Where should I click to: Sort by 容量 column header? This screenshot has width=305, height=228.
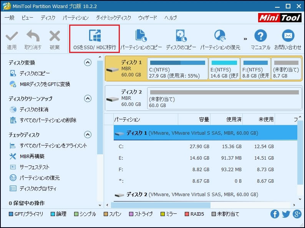(x=194, y=119)
